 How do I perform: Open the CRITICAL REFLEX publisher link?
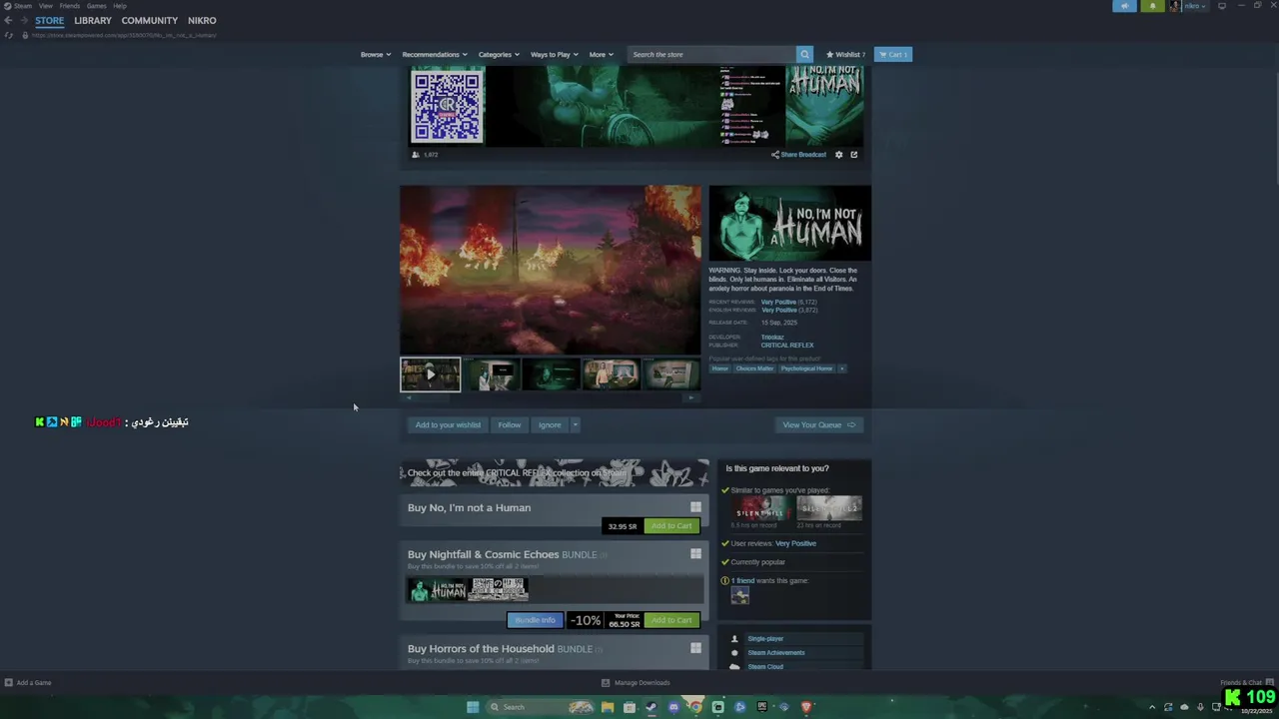coord(787,346)
